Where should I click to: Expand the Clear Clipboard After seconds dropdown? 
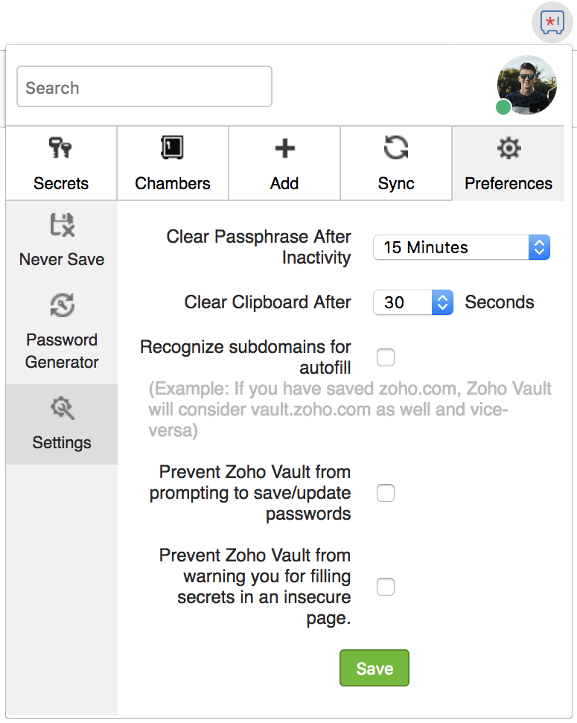(x=412, y=302)
